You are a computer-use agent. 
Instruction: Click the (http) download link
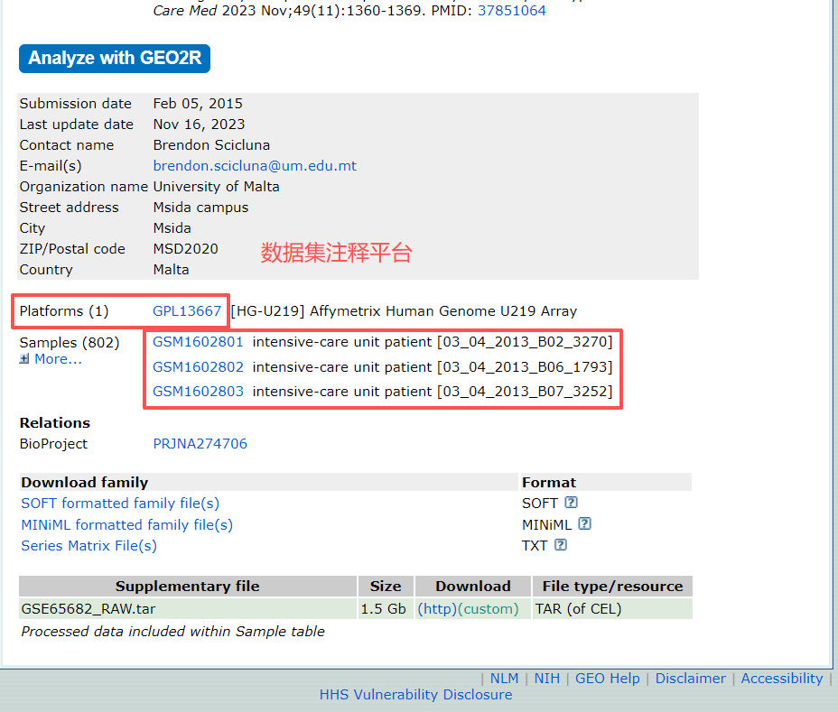(x=437, y=609)
